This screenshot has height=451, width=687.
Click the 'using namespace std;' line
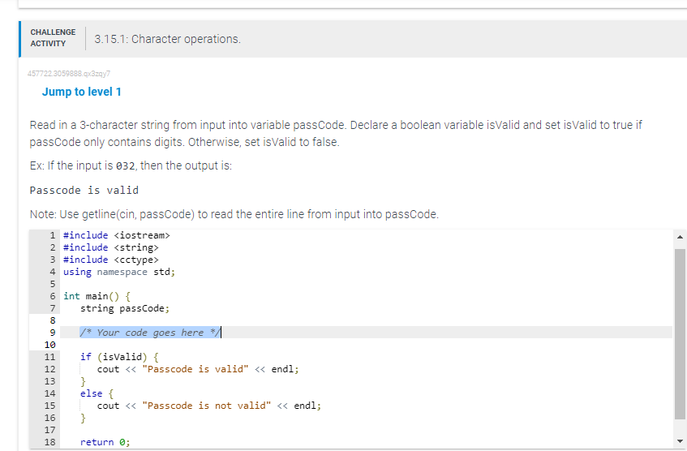119,273
